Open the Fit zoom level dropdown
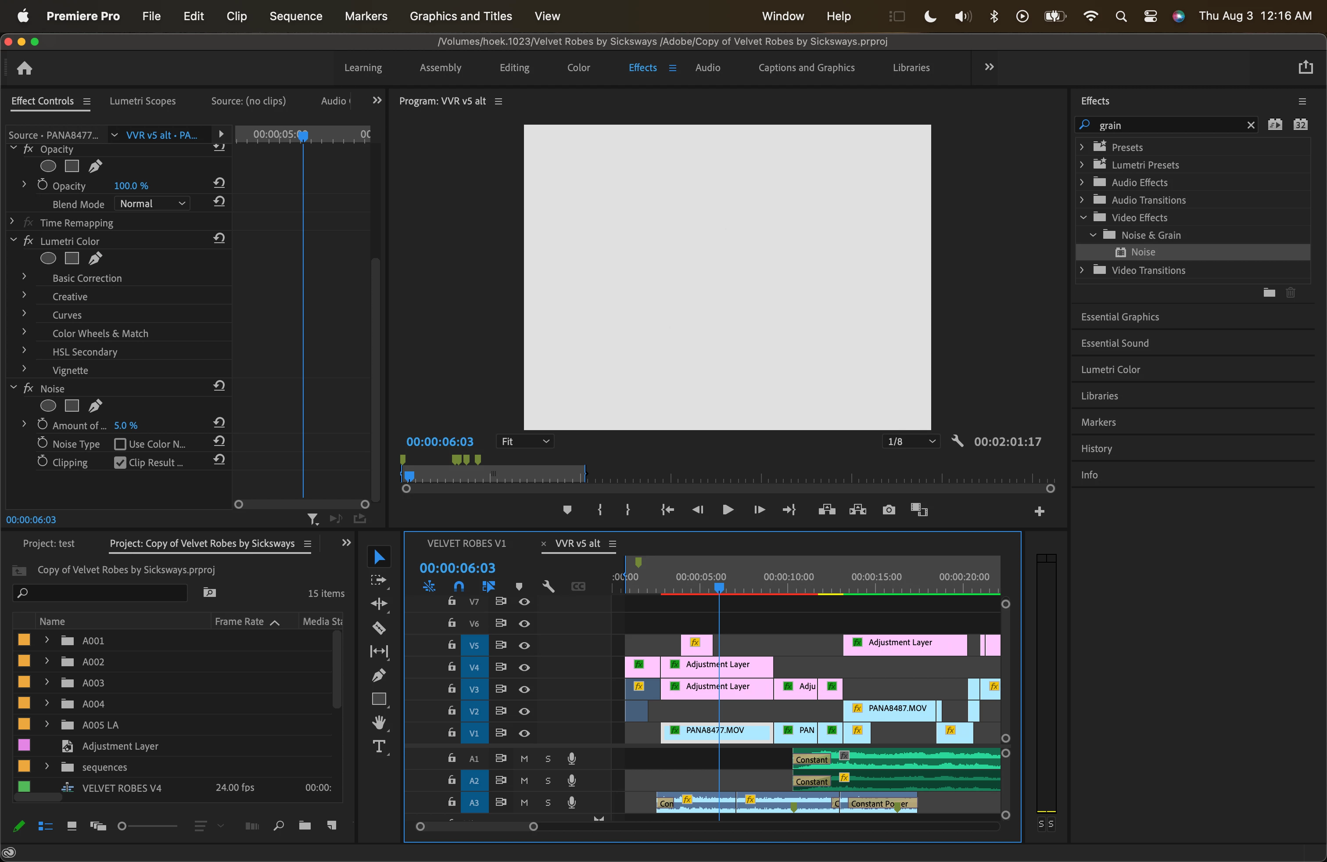The image size is (1327, 862). point(525,441)
